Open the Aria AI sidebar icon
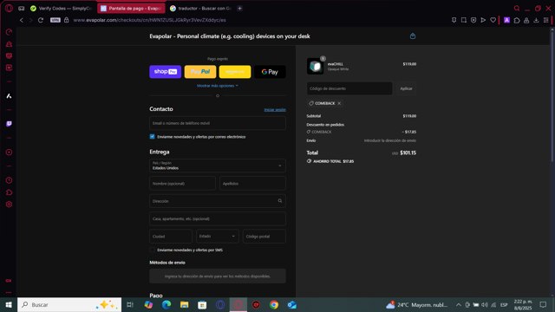Viewport: 555px width, 312px height. tap(9, 96)
